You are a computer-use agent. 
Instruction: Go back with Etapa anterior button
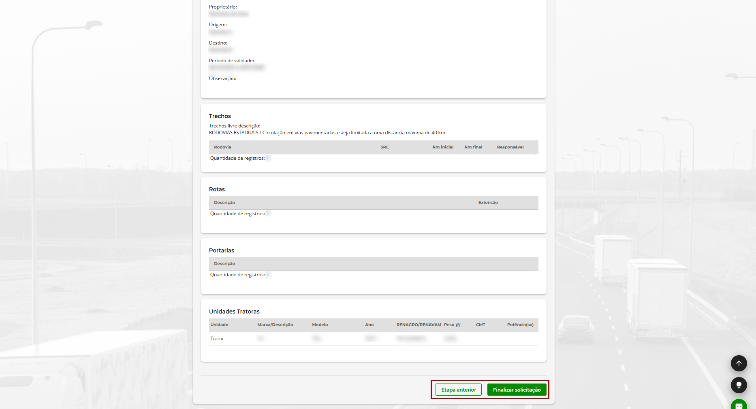(459, 390)
